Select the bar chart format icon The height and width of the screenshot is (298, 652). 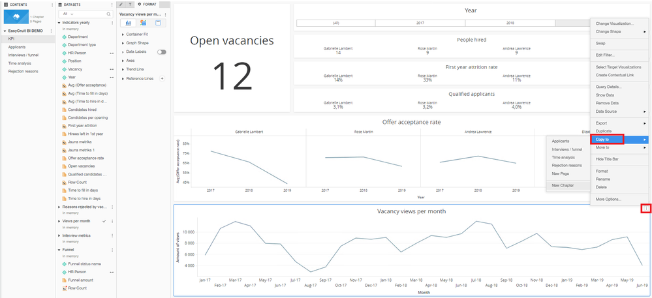tap(129, 23)
